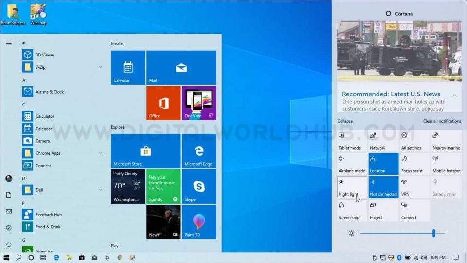Open the Office tile
This screenshot has height=263, width=467.
[x=163, y=103]
